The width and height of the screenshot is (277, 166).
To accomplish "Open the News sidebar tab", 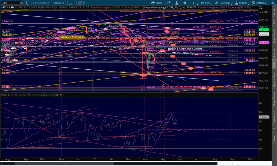I will (274, 139).
